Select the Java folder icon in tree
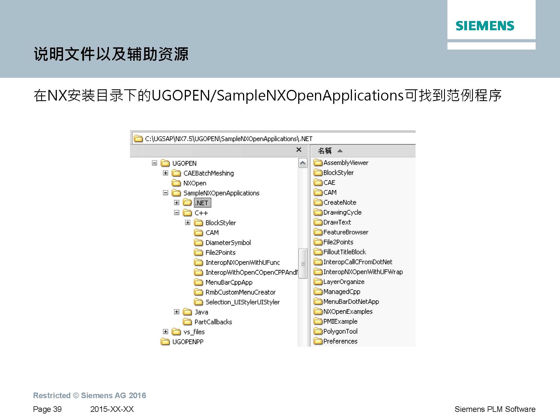560x420 pixels. click(187, 312)
